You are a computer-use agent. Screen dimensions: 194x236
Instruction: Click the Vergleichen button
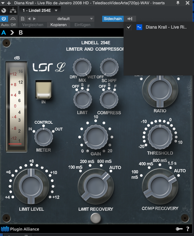(x=33, y=25)
